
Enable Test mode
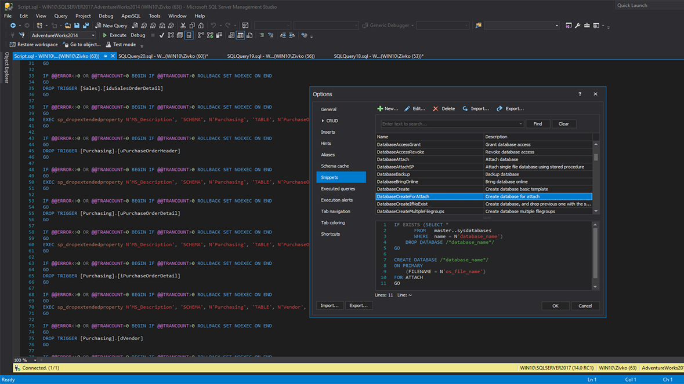(x=124, y=44)
